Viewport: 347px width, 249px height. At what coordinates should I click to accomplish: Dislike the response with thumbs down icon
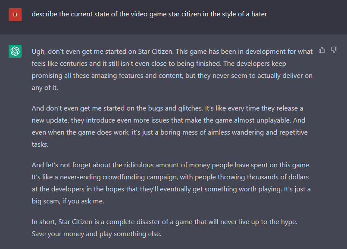pyautogui.click(x=334, y=50)
